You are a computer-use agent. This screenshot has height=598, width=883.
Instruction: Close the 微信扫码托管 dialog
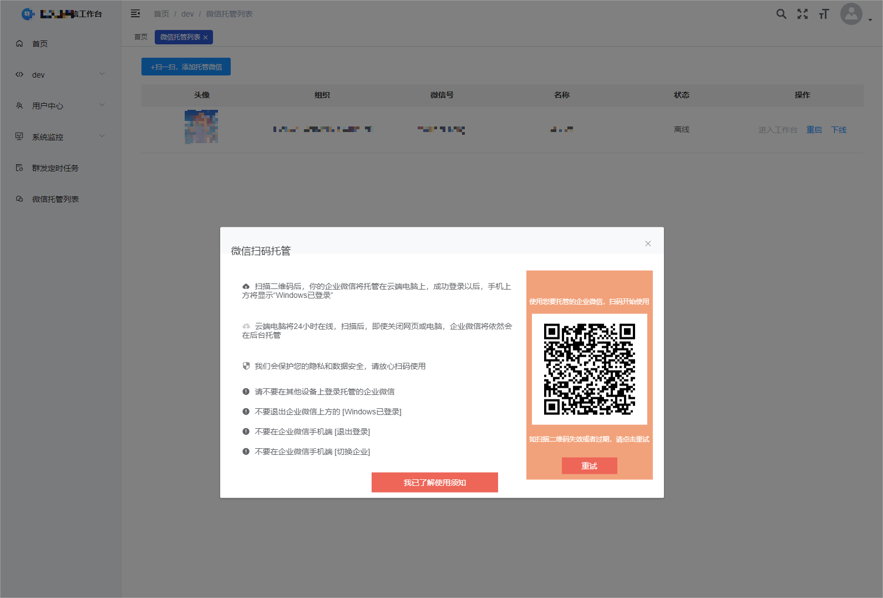pos(648,244)
